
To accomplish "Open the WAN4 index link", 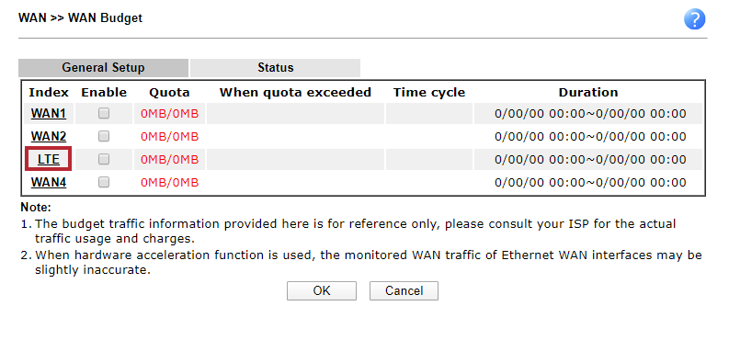I will [49, 183].
